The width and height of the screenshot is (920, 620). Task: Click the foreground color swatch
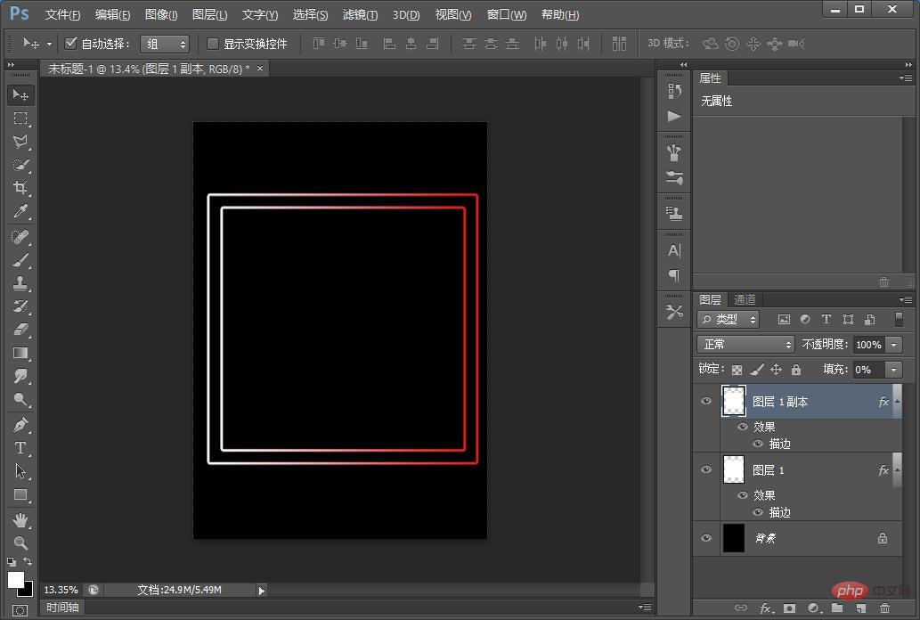click(15, 580)
